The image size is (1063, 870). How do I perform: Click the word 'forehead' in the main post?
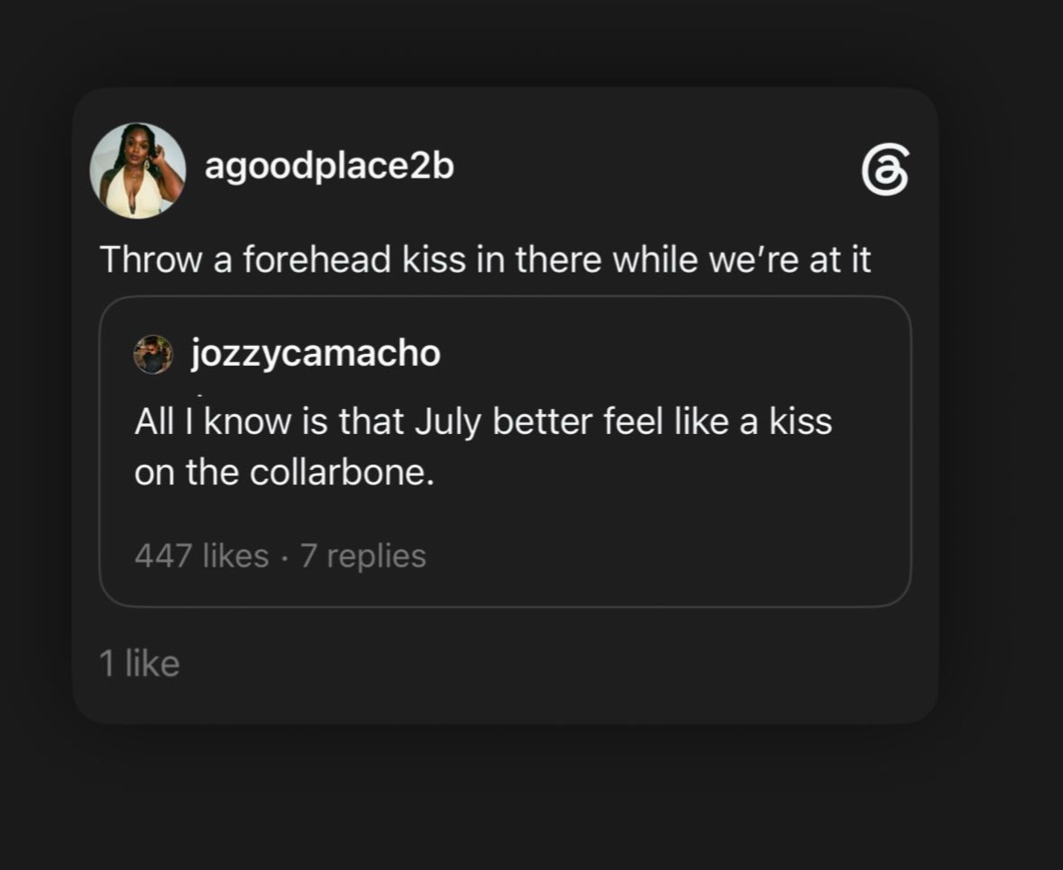point(316,259)
